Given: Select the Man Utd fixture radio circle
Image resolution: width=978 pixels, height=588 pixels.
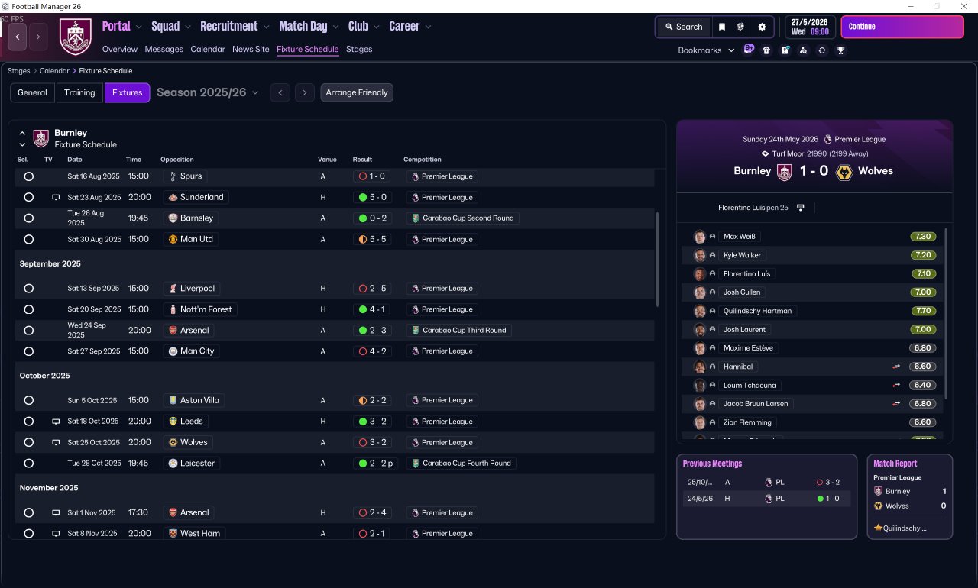Looking at the screenshot, I should pyautogui.click(x=28, y=239).
